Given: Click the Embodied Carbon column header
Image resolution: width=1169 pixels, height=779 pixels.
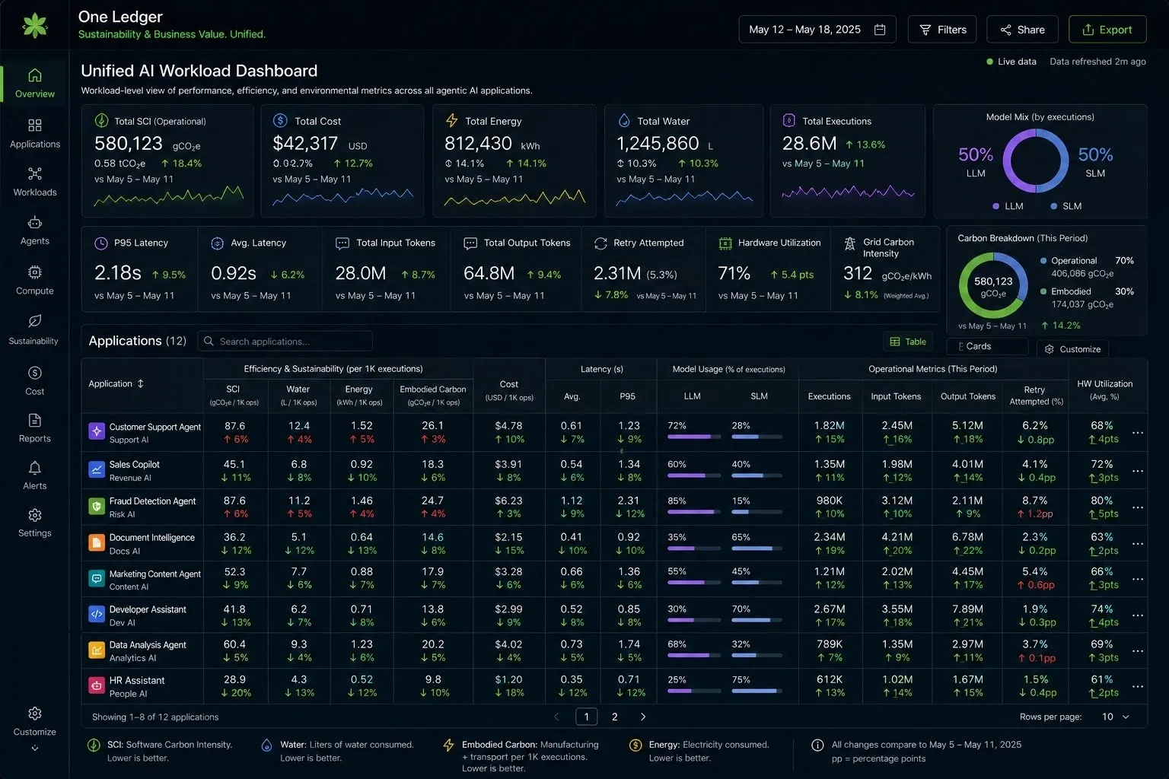Looking at the screenshot, I should pos(433,396).
